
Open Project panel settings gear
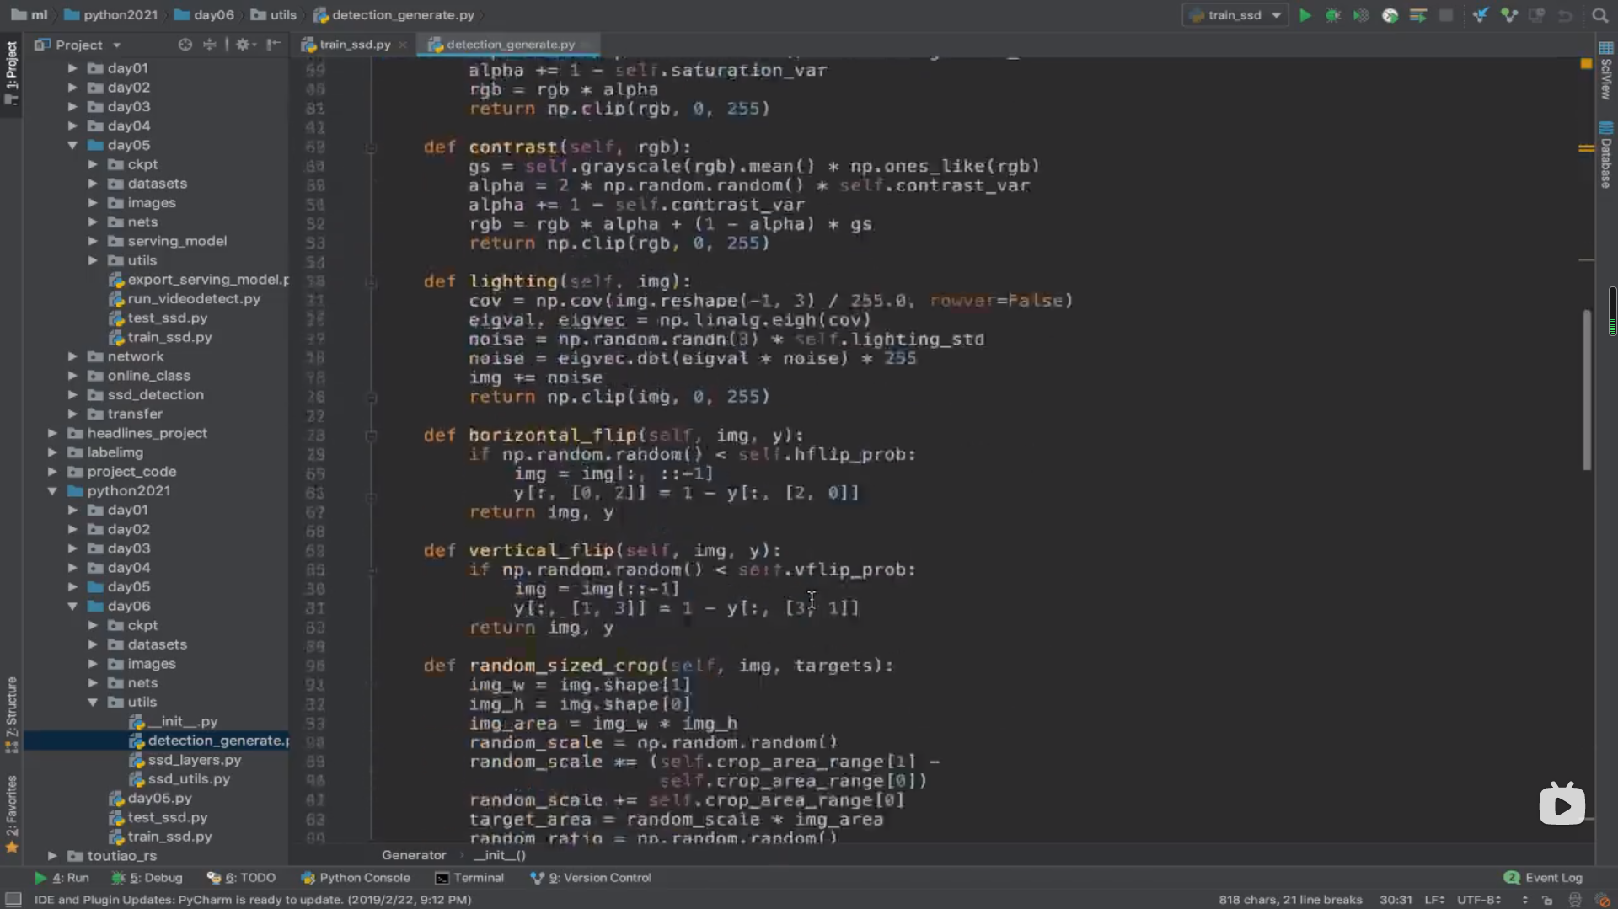(244, 45)
